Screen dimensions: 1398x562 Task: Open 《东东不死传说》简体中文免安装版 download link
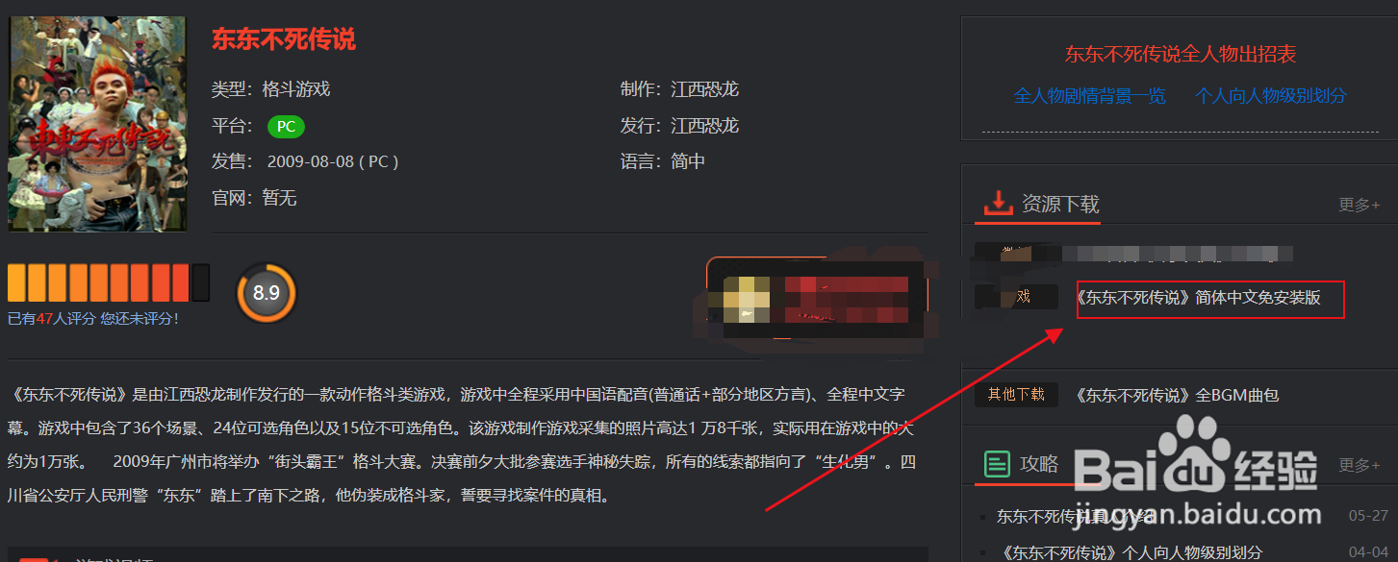click(1199, 298)
